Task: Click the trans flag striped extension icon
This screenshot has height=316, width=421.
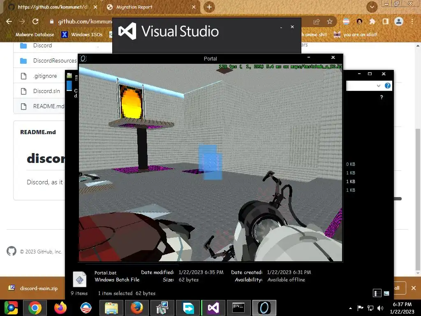Action: coord(346,21)
